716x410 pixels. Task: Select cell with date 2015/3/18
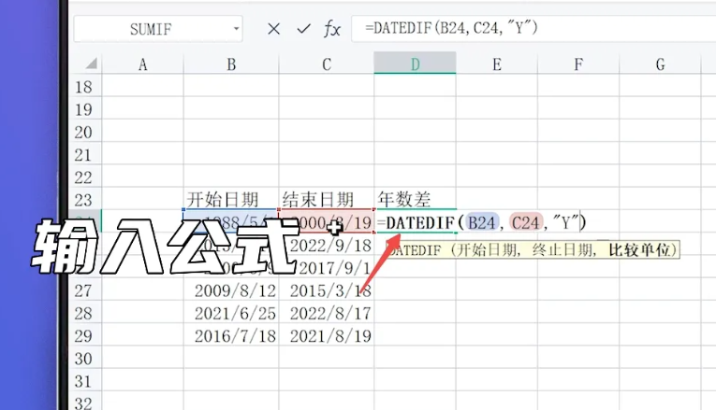coord(326,290)
